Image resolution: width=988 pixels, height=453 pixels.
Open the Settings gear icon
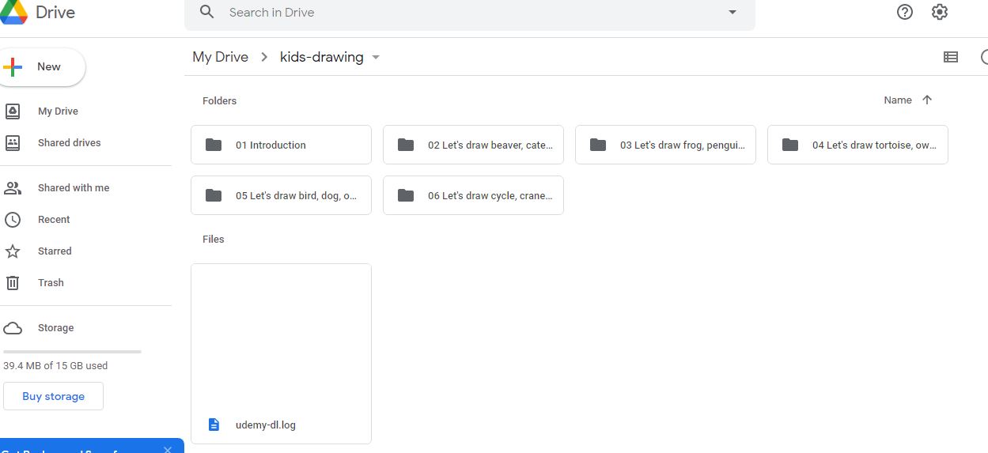coord(940,12)
